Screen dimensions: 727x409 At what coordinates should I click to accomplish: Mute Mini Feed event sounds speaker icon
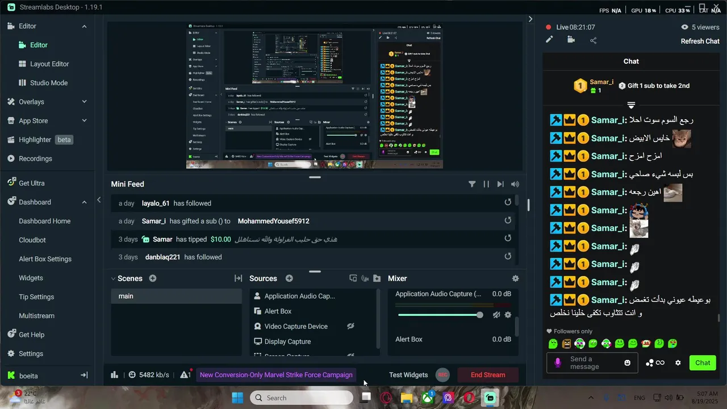[x=515, y=184]
